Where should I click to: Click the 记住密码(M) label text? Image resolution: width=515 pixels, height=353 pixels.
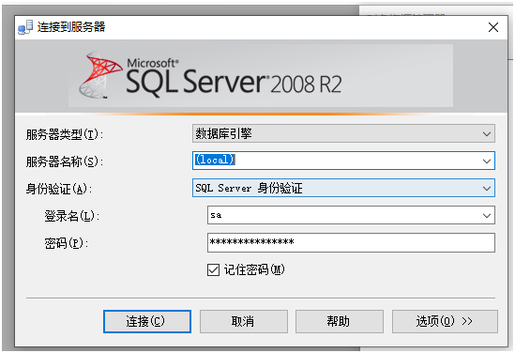254,269
